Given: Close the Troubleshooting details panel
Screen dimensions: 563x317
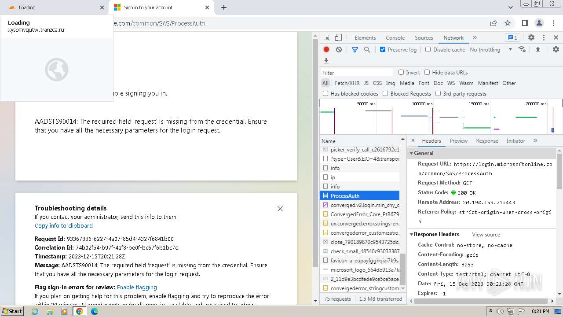Looking at the screenshot, I should [280, 209].
